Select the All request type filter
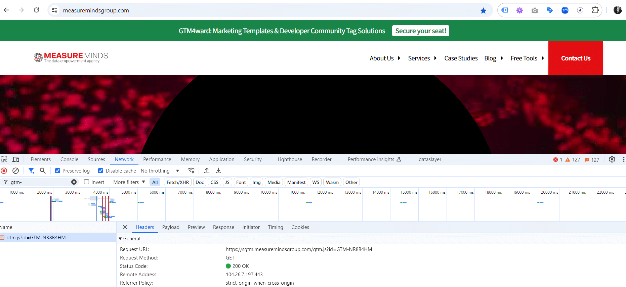 [x=155, y=182]
